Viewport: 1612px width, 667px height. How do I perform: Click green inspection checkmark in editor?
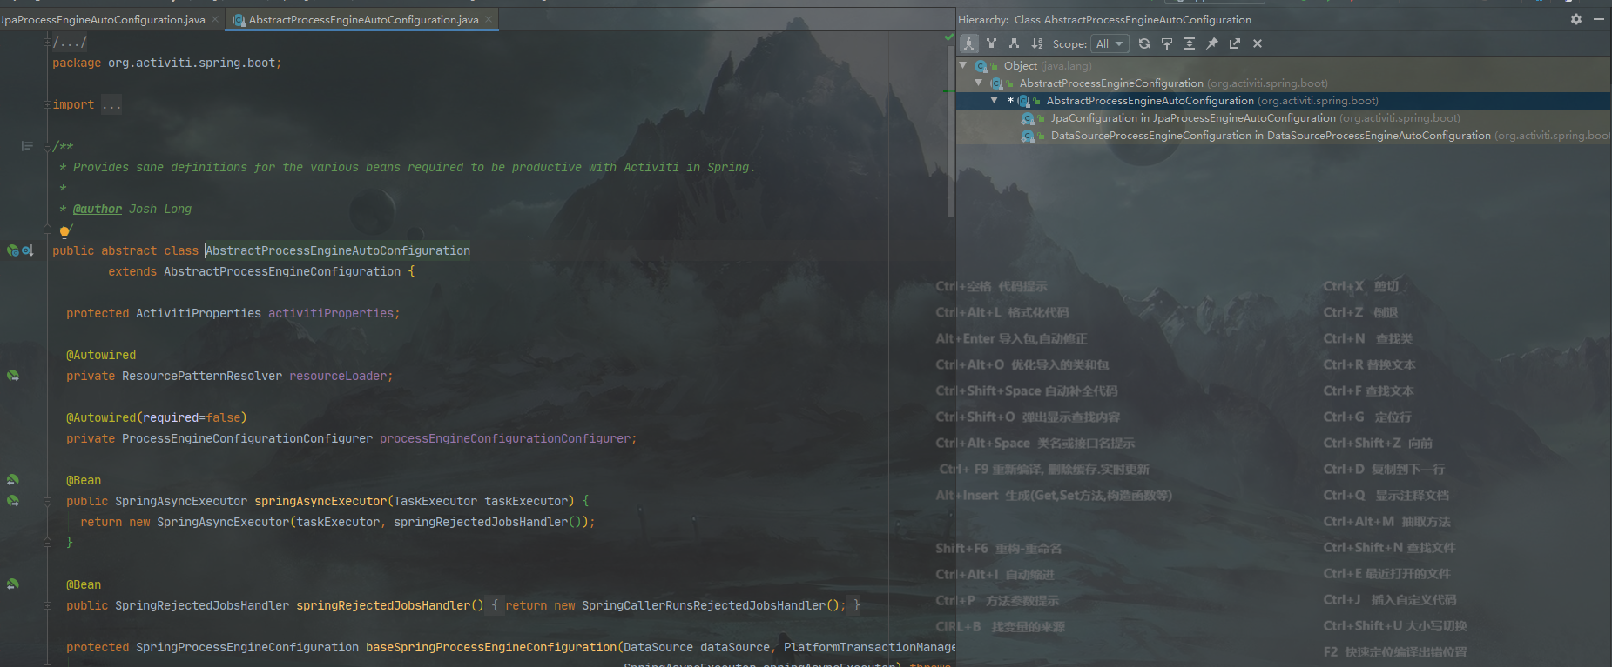[949, 38]
